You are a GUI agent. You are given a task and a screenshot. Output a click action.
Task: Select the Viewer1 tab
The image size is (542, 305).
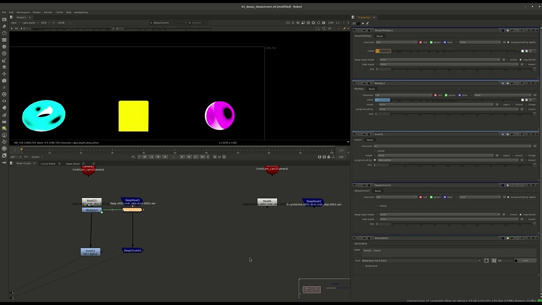pyautogui.click(x=21, y=17)
